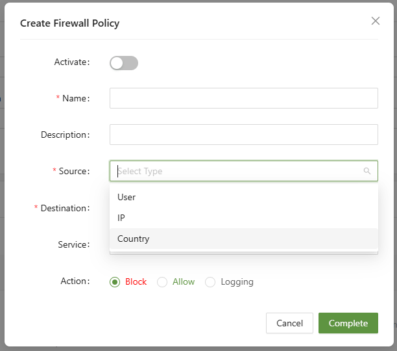Click the Source field label
This screenshot has height=351, width=397.
click(73, 172)
